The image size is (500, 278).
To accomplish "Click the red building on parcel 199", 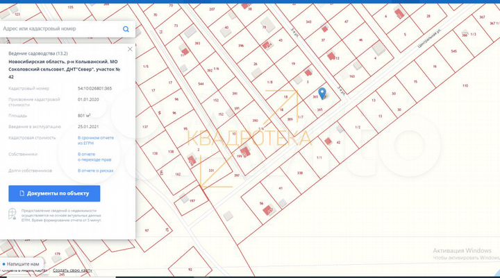I will coord(245,152).
